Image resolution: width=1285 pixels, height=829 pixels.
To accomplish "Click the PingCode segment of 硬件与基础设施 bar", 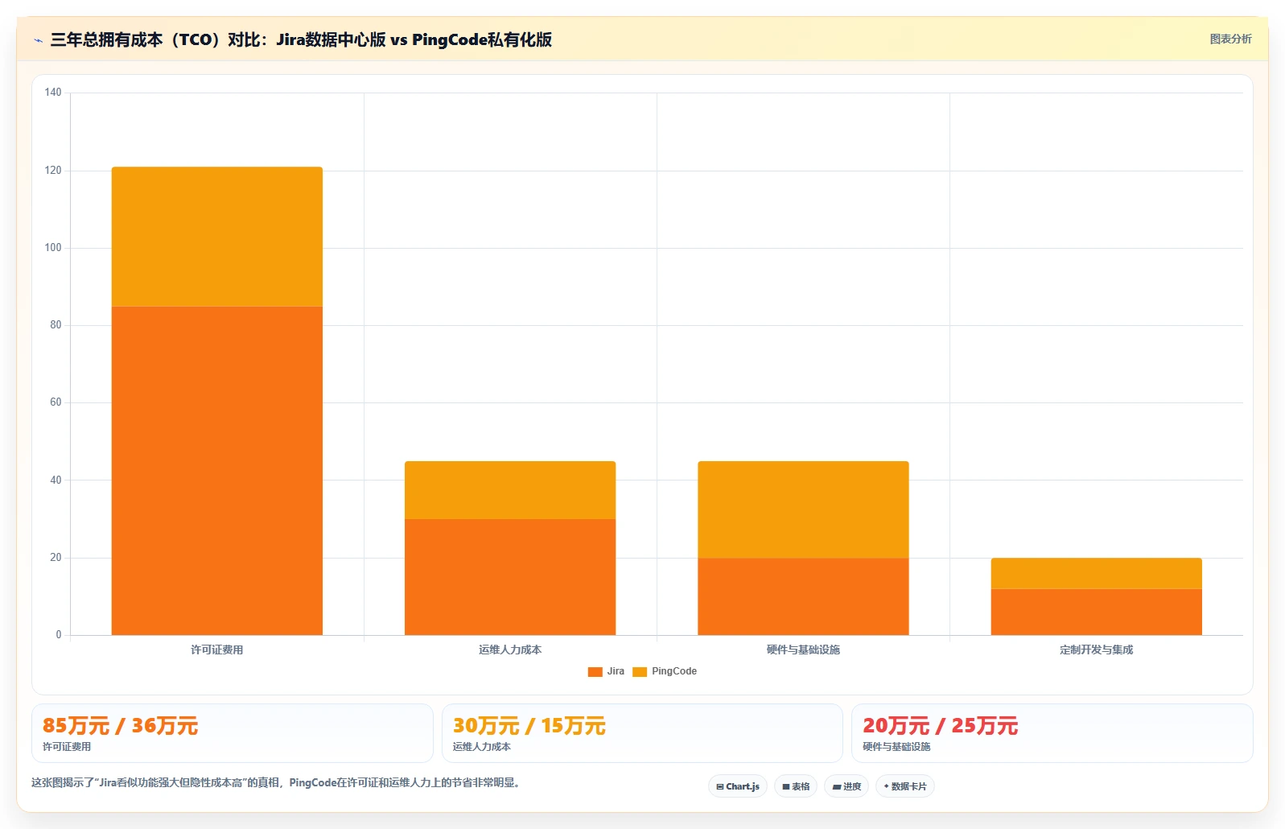I will tap(803, 509).
